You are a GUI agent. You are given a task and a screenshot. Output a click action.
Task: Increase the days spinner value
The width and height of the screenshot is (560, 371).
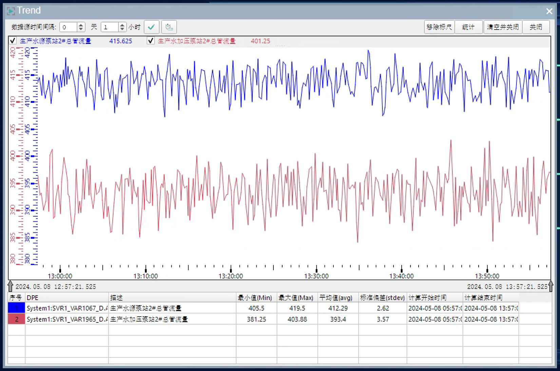pos(81,25)
